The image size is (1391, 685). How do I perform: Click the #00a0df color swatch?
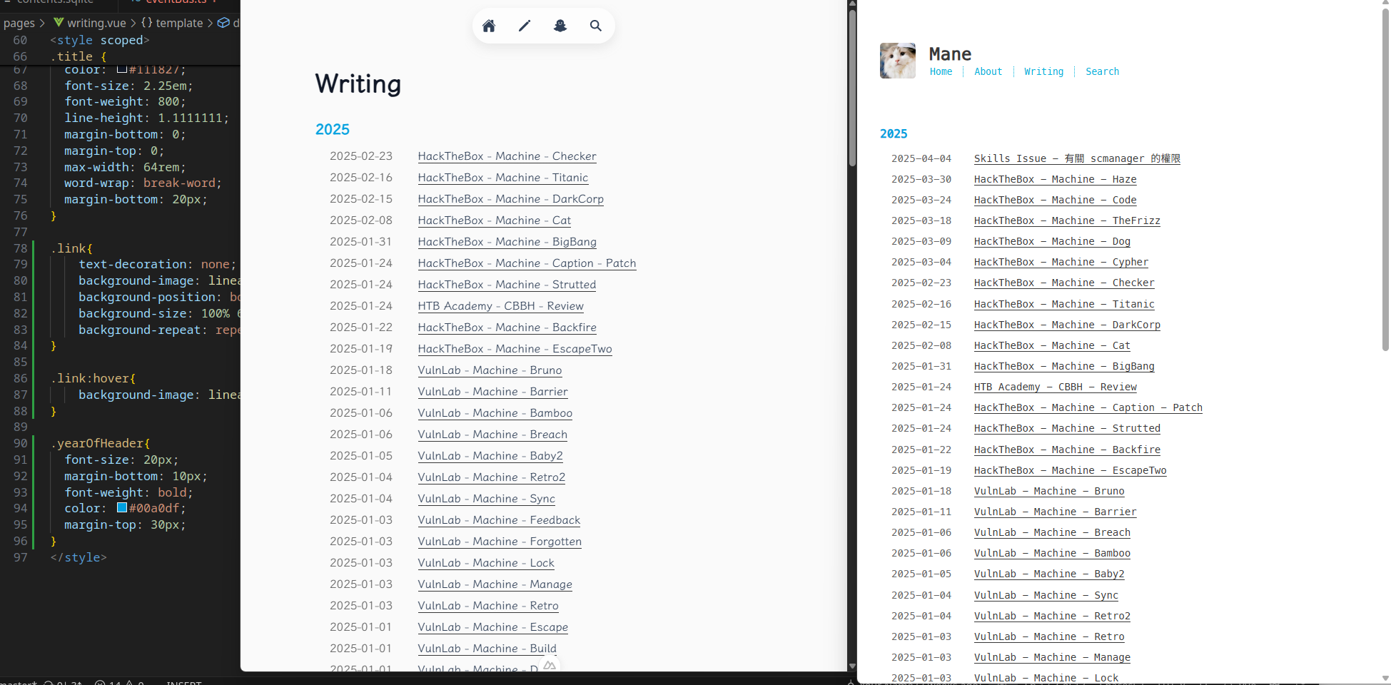tap(122, 508)
